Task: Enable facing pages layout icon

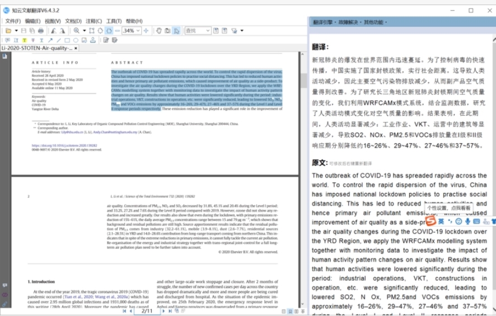Action: tap(296, 312)
